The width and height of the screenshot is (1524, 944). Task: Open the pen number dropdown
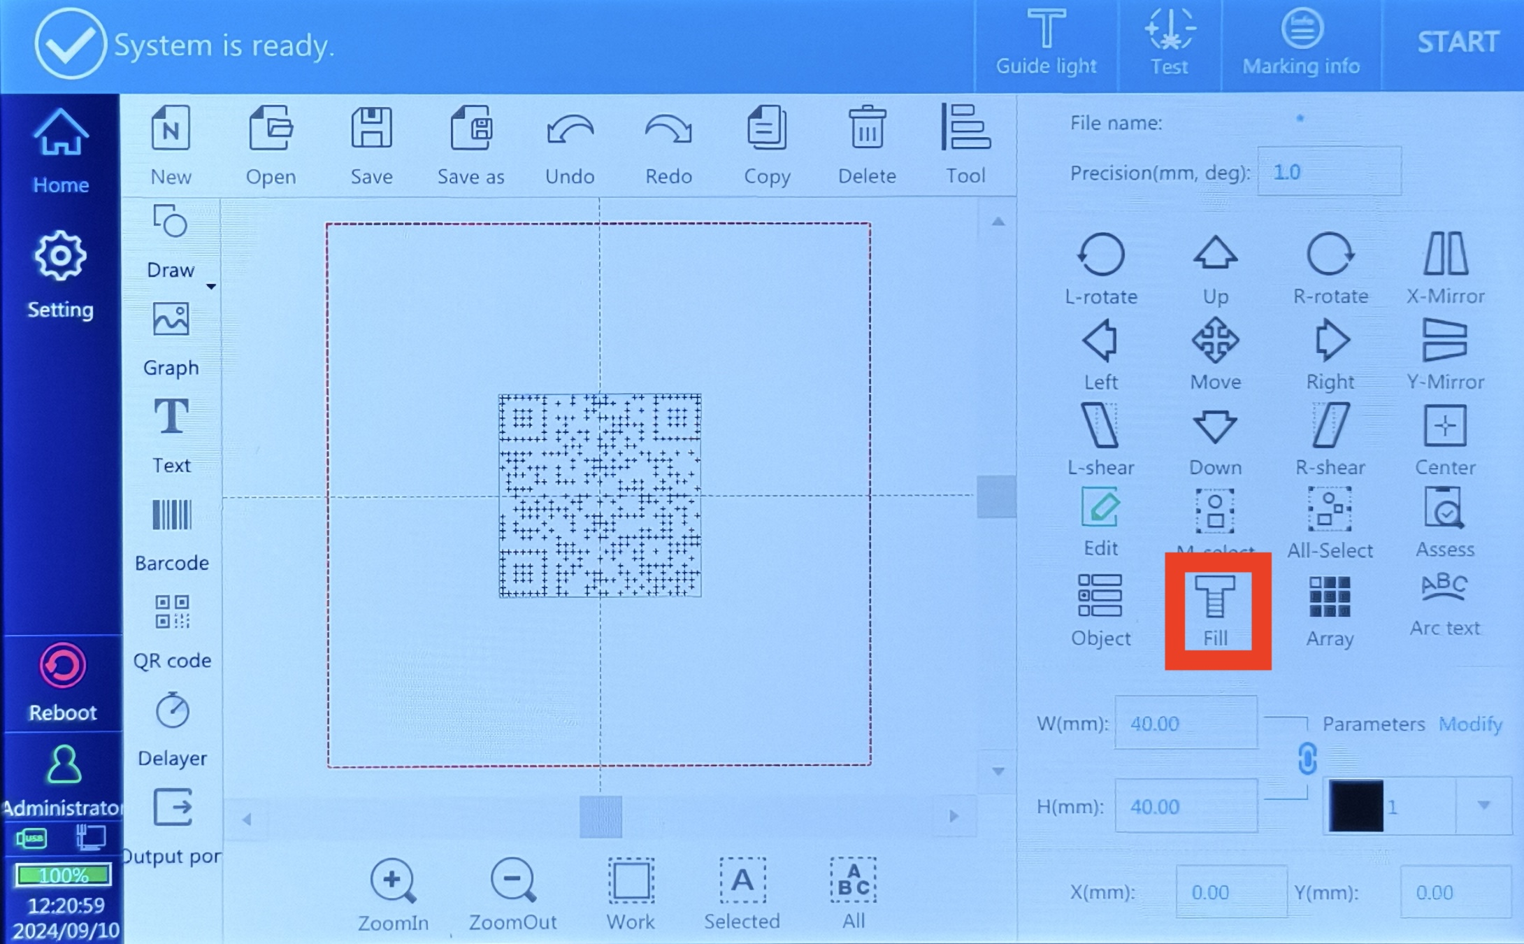click(x=1483, y=806)
